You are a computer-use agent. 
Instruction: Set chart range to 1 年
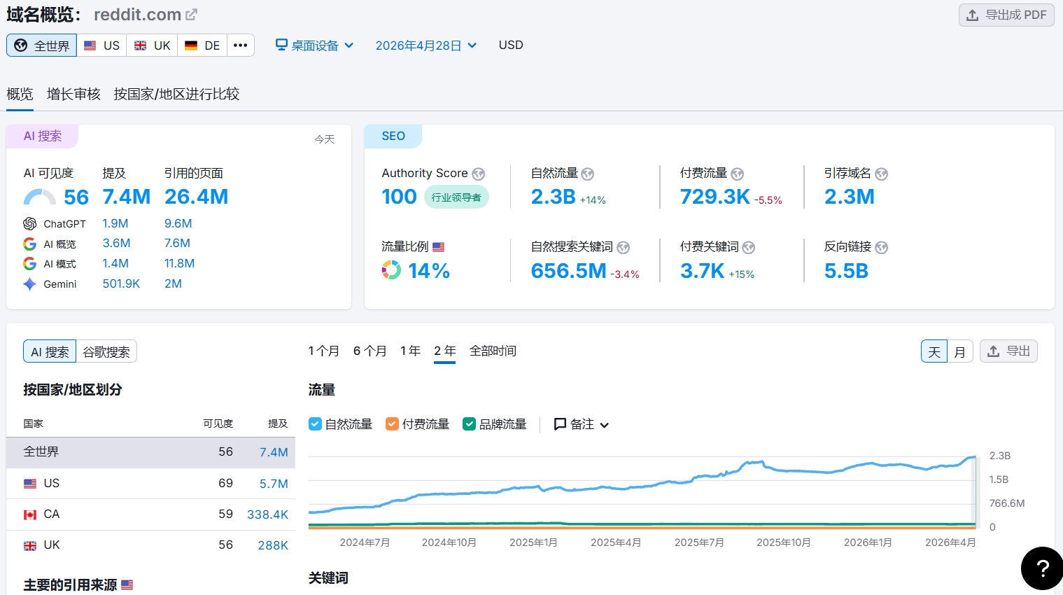(411, 351)
